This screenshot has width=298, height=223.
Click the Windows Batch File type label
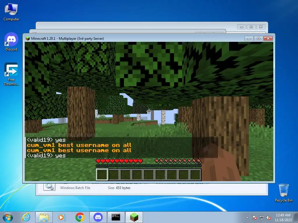click(75, 188)
